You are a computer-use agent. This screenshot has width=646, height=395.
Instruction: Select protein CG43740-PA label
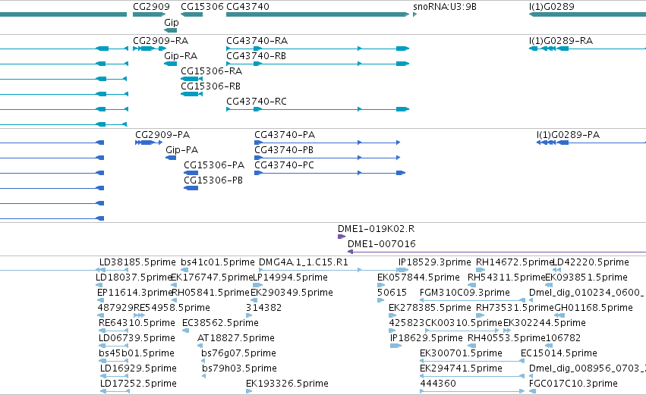coord(285,135)
